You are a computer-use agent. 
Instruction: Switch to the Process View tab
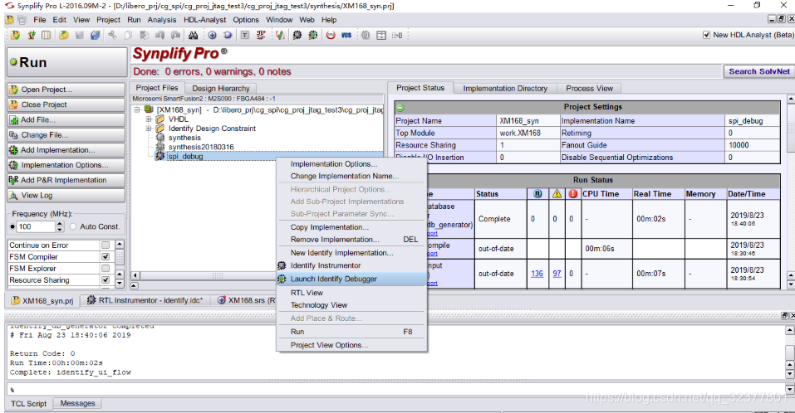tap(589, 88)
